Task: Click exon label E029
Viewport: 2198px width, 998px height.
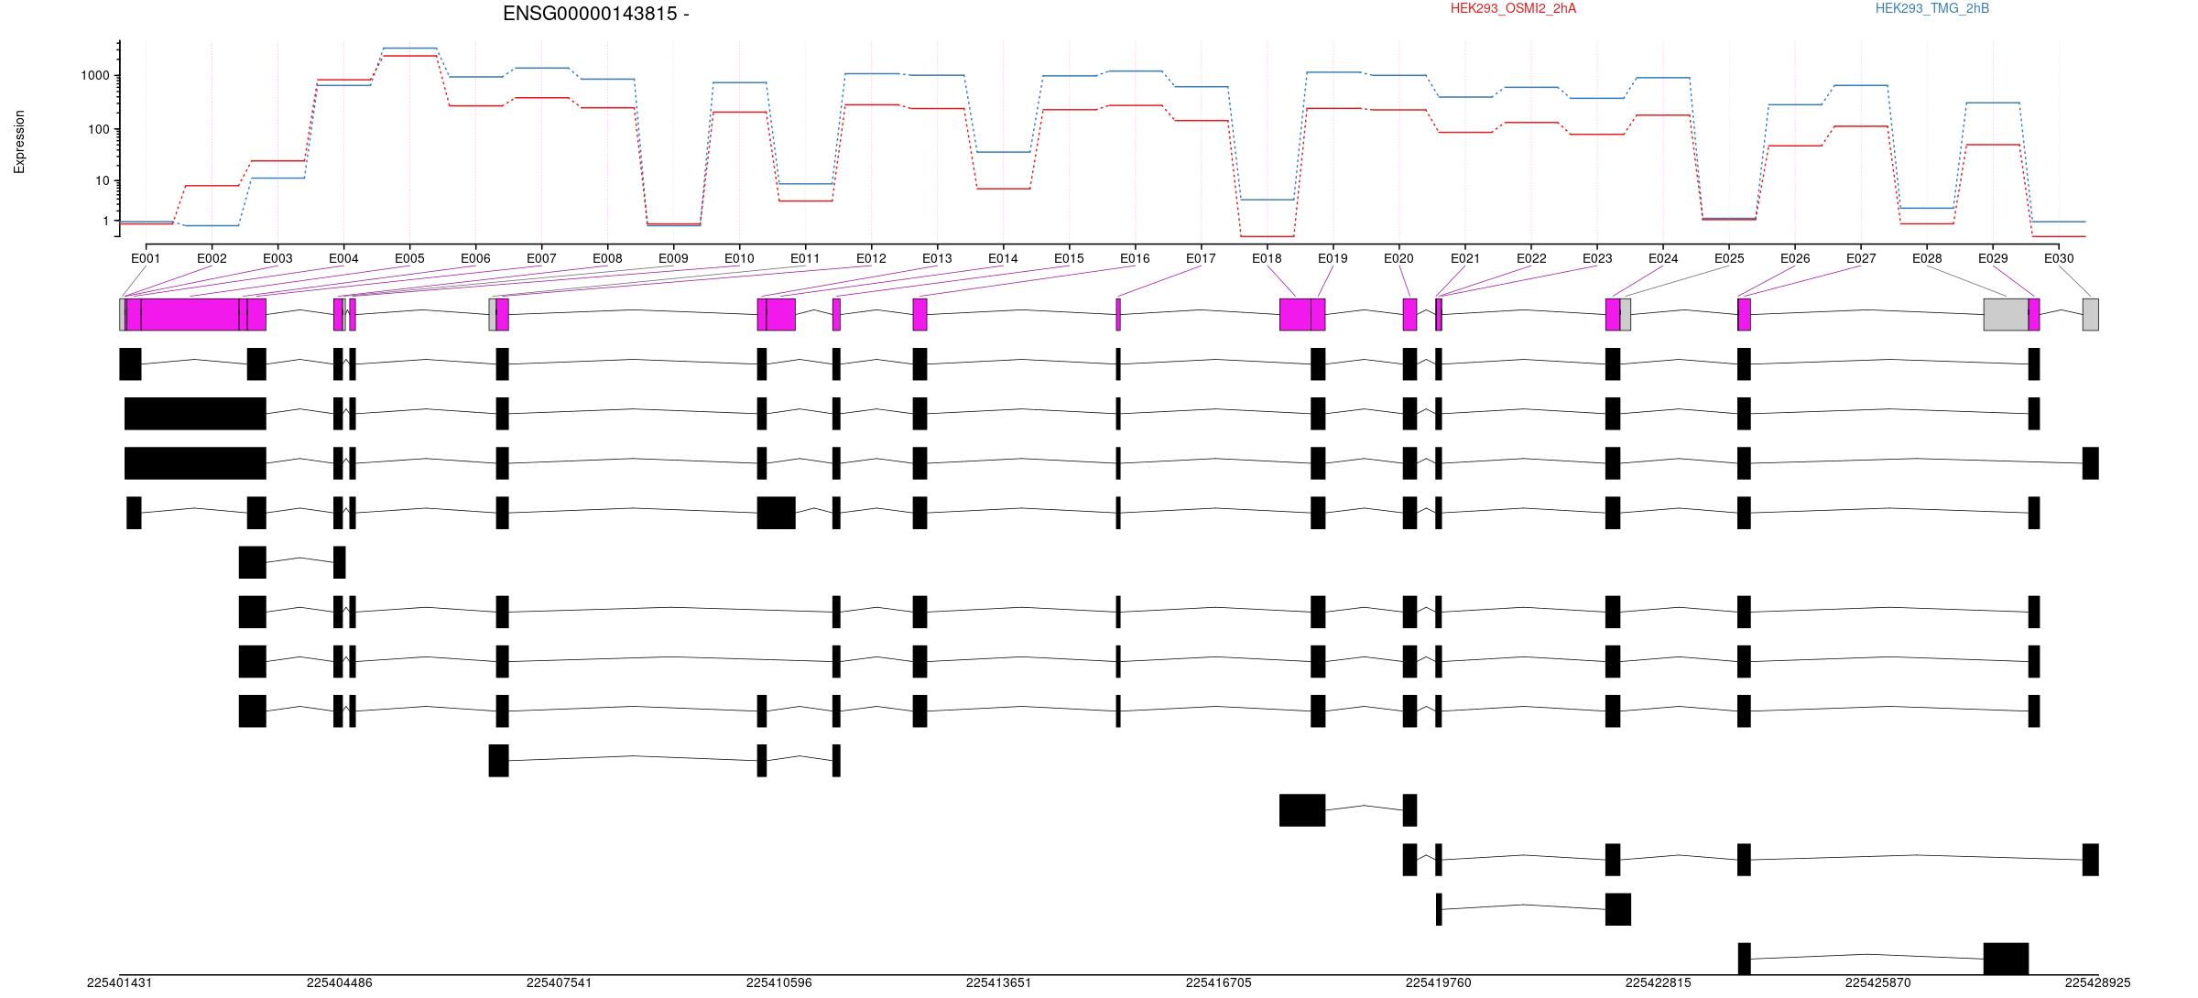Action: click(1993, 258)
